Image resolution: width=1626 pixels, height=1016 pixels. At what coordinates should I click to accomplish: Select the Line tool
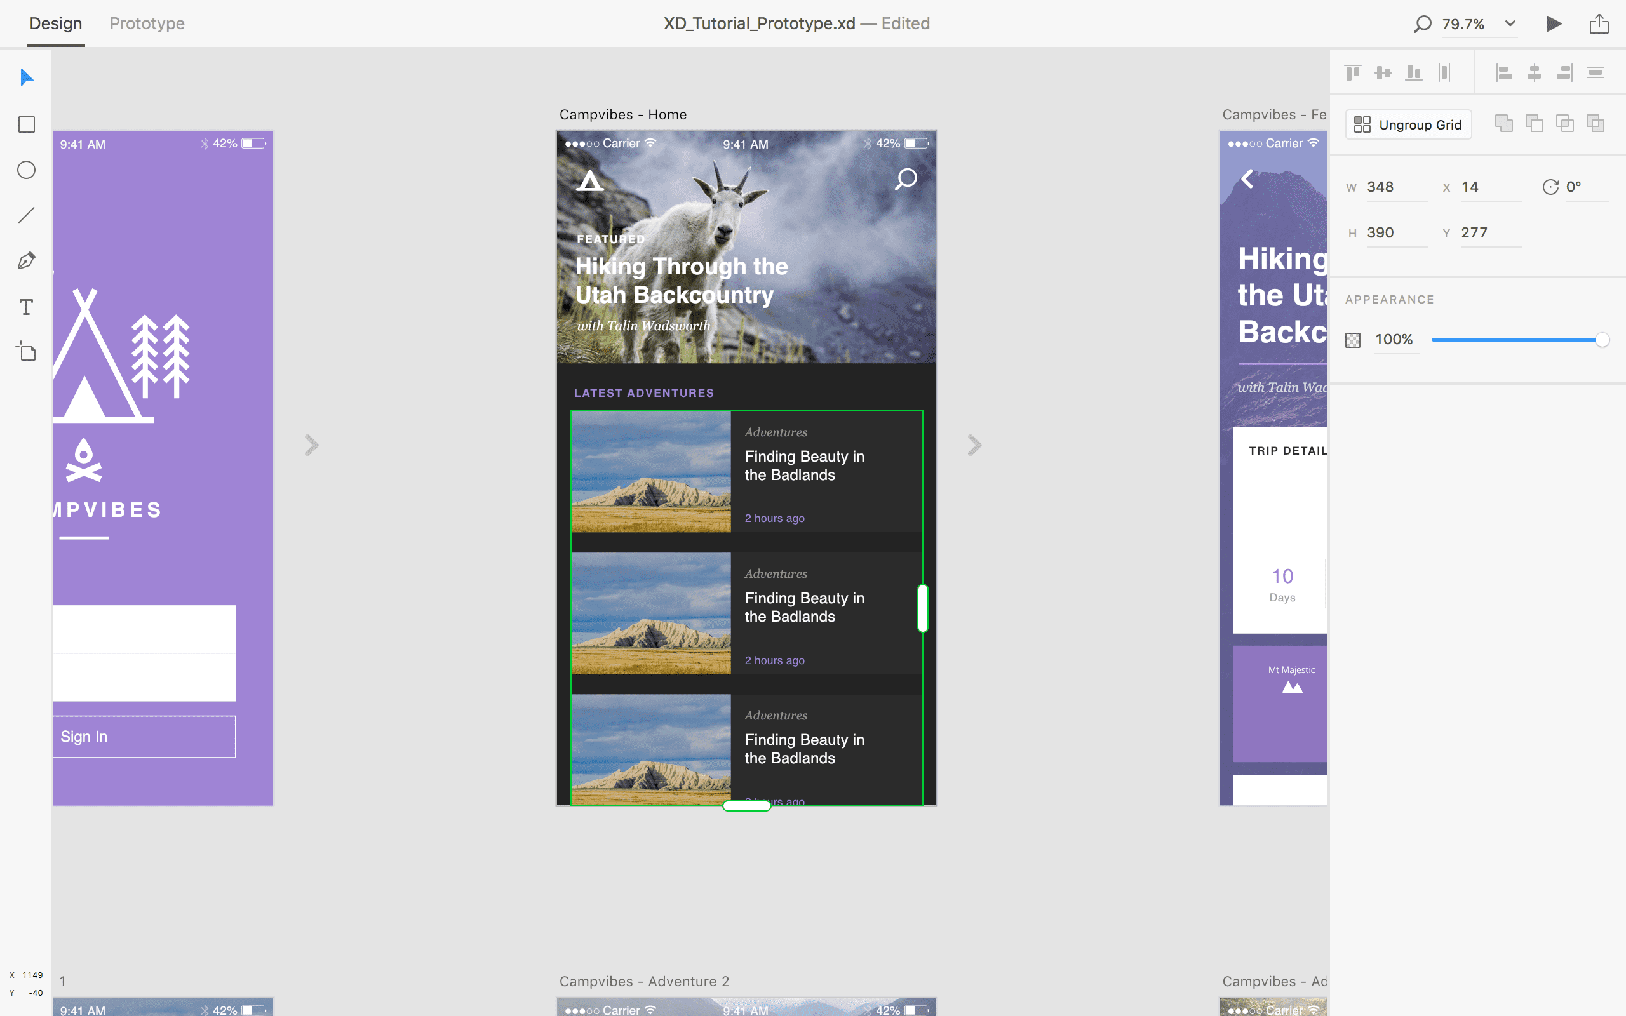click(x=25, y=215)
